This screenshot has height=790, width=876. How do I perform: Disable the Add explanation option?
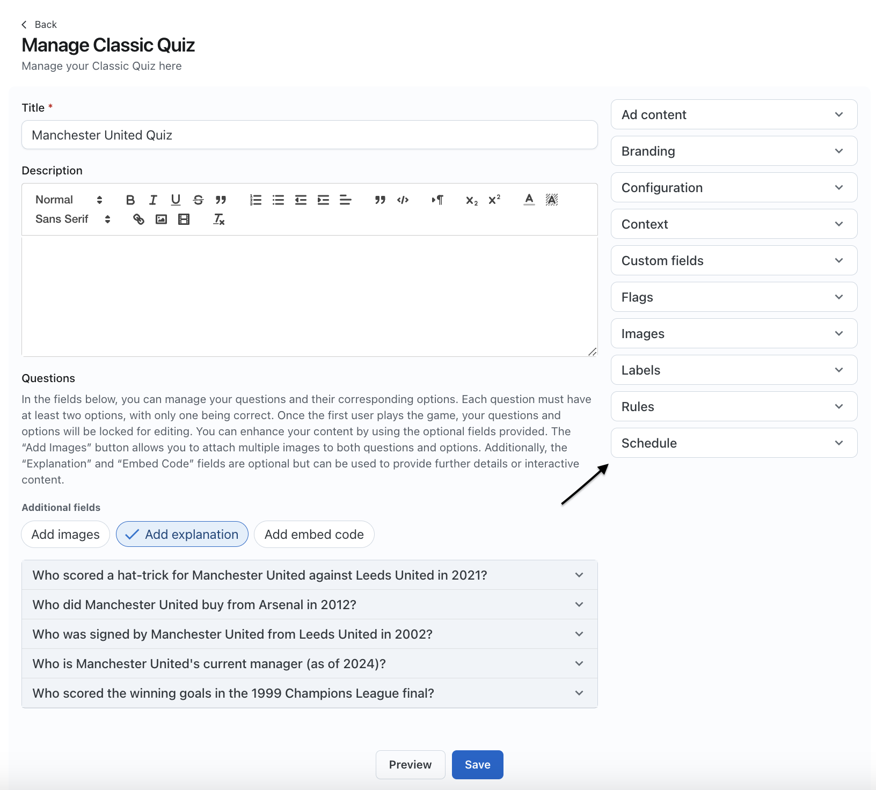tap(182, 535)
